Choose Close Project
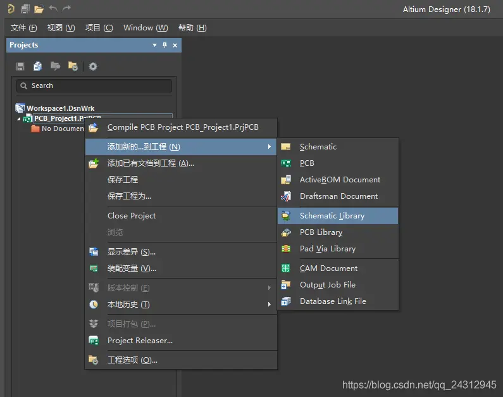This screenshot has height=397, width=503. [180, 216]
